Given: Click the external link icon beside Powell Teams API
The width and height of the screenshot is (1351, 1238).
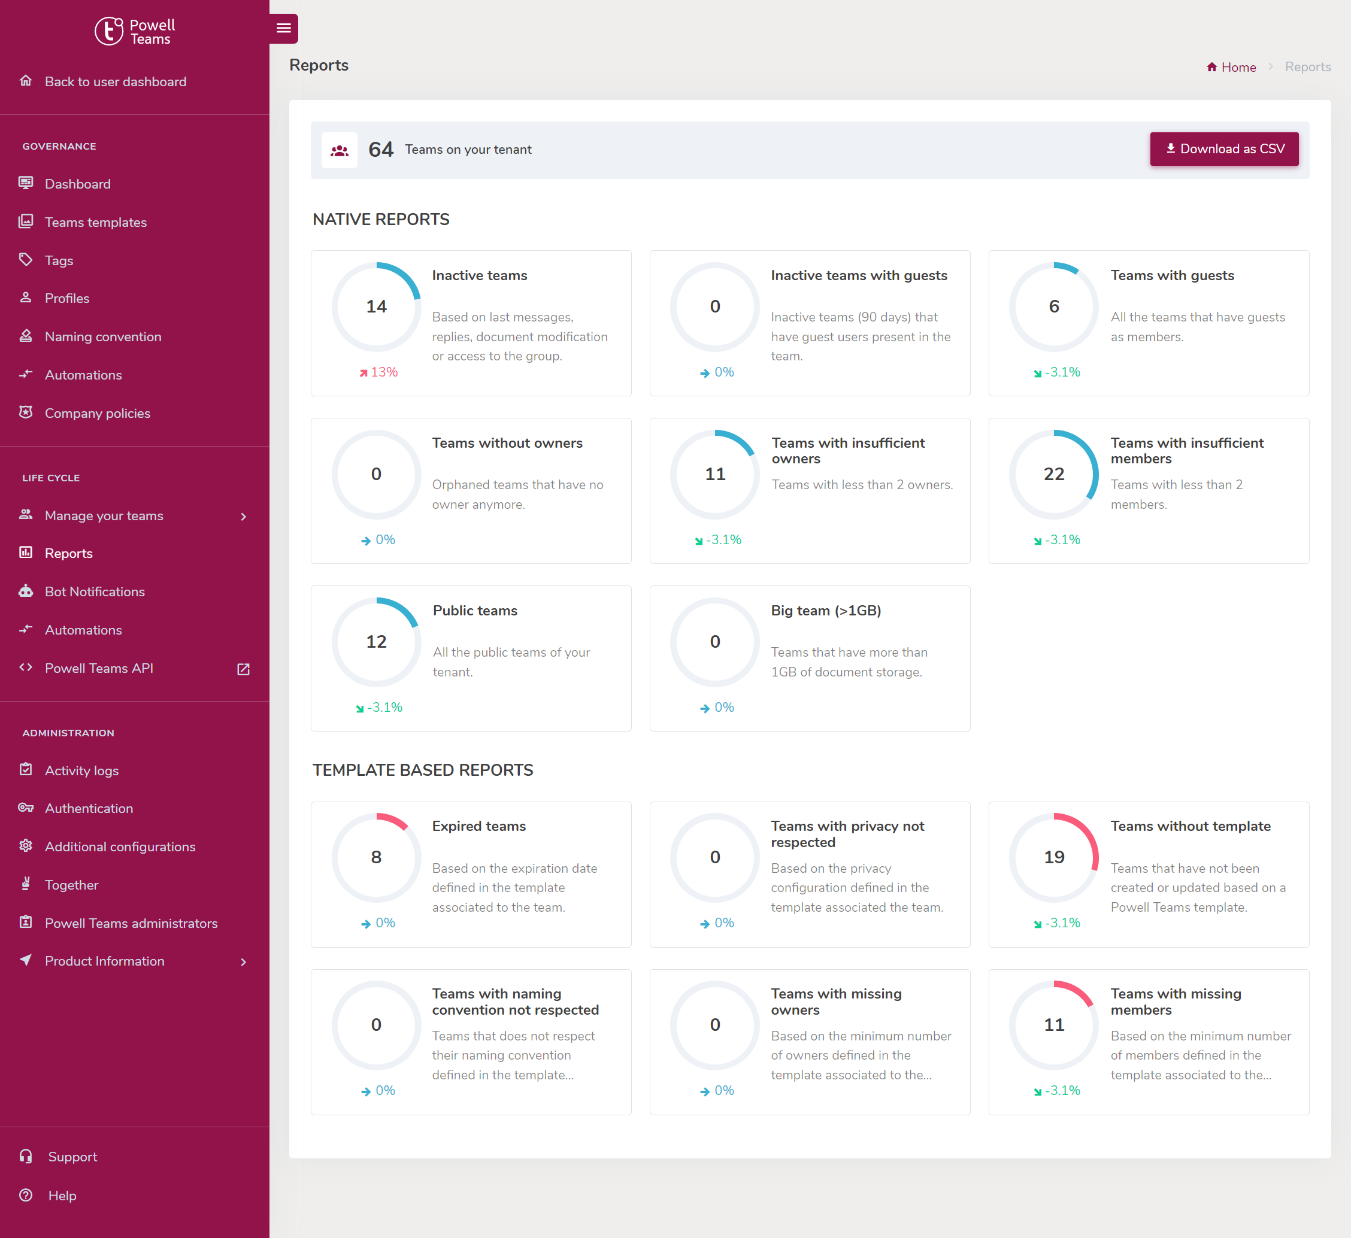Looking at the screenshot, I should tap(243, 669).
